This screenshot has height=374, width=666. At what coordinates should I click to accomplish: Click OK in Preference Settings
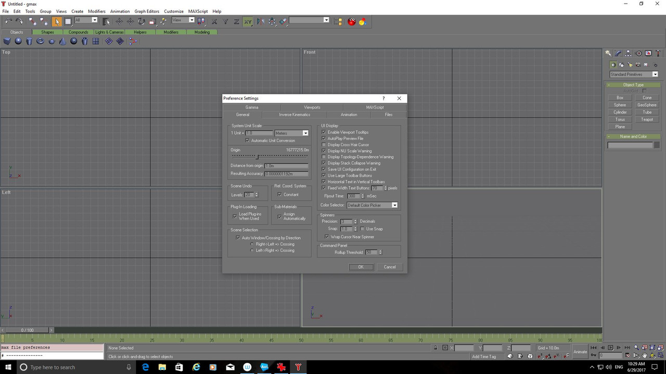coord(361,267)
